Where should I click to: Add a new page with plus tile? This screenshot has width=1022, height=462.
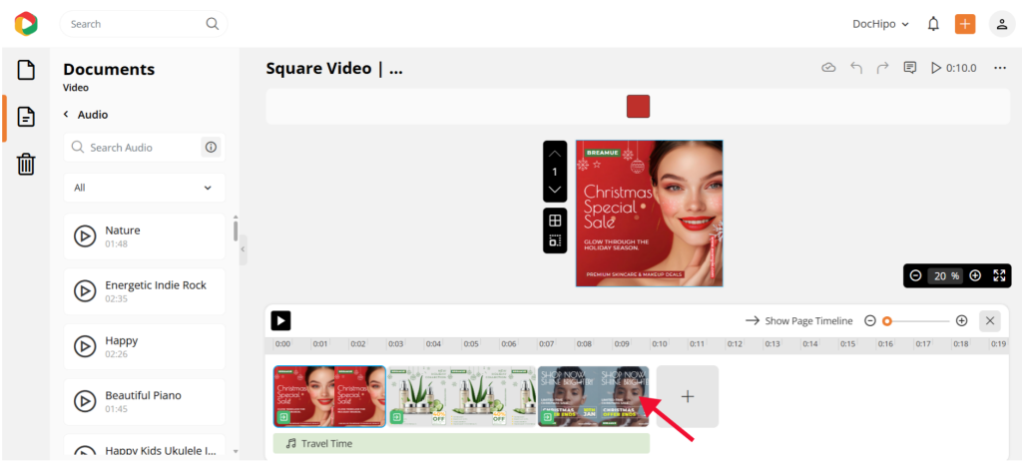[688, 396]
